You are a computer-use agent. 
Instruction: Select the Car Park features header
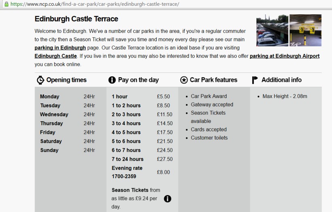(x=213, y=80)
